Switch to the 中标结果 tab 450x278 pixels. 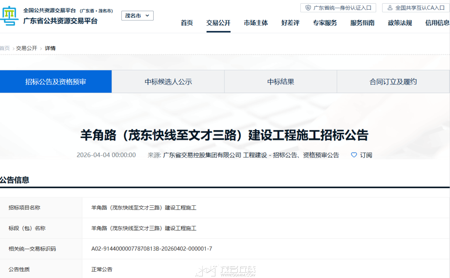point(281,82)
